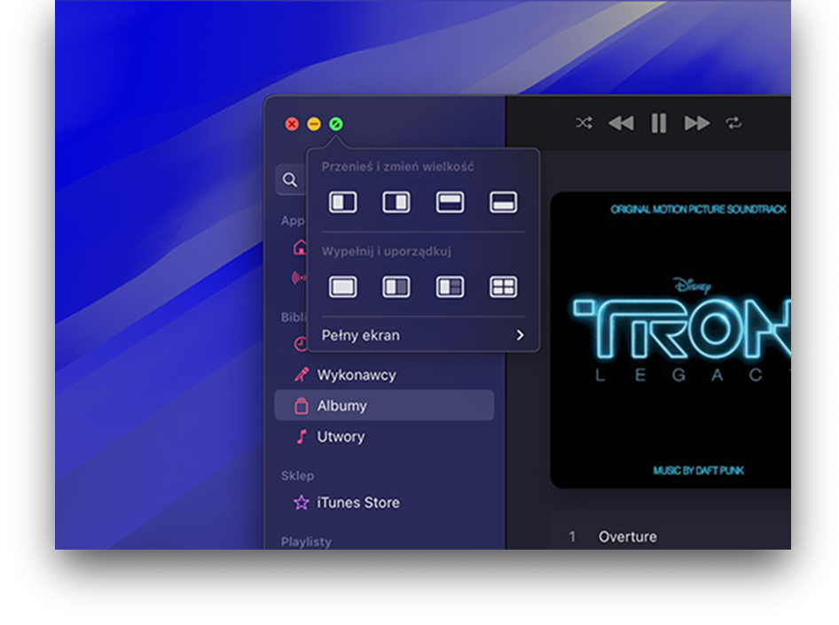Fill the whole screen with the window
This screenshot has width=839, height=625.
pos(342,287)
